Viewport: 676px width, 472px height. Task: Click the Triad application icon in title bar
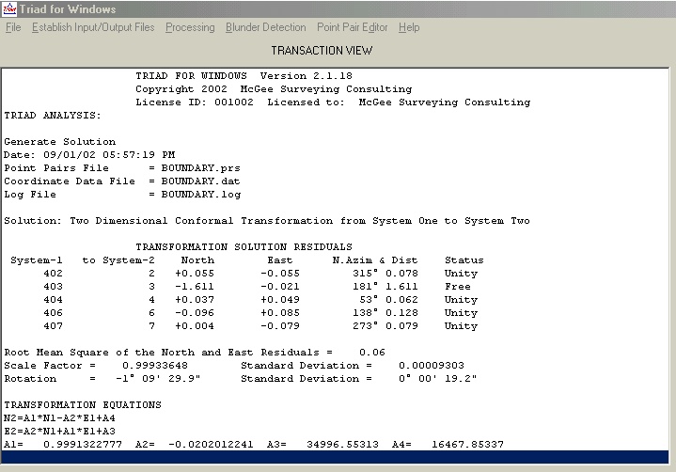[x=9, y=8]
